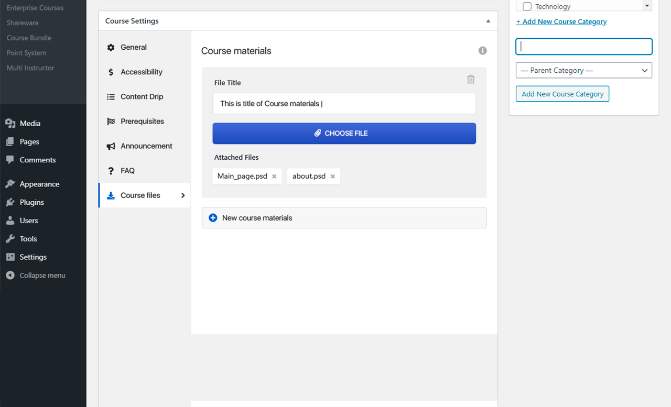Screen dimensions: 671x407
Task: Expand the category list scroll dropdown
Action: pyautogui.click(x=646, y=6)
